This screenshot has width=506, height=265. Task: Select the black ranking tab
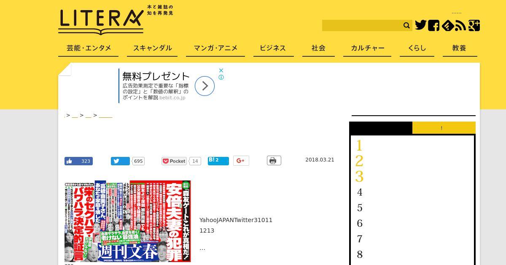(x=381, y=128)
